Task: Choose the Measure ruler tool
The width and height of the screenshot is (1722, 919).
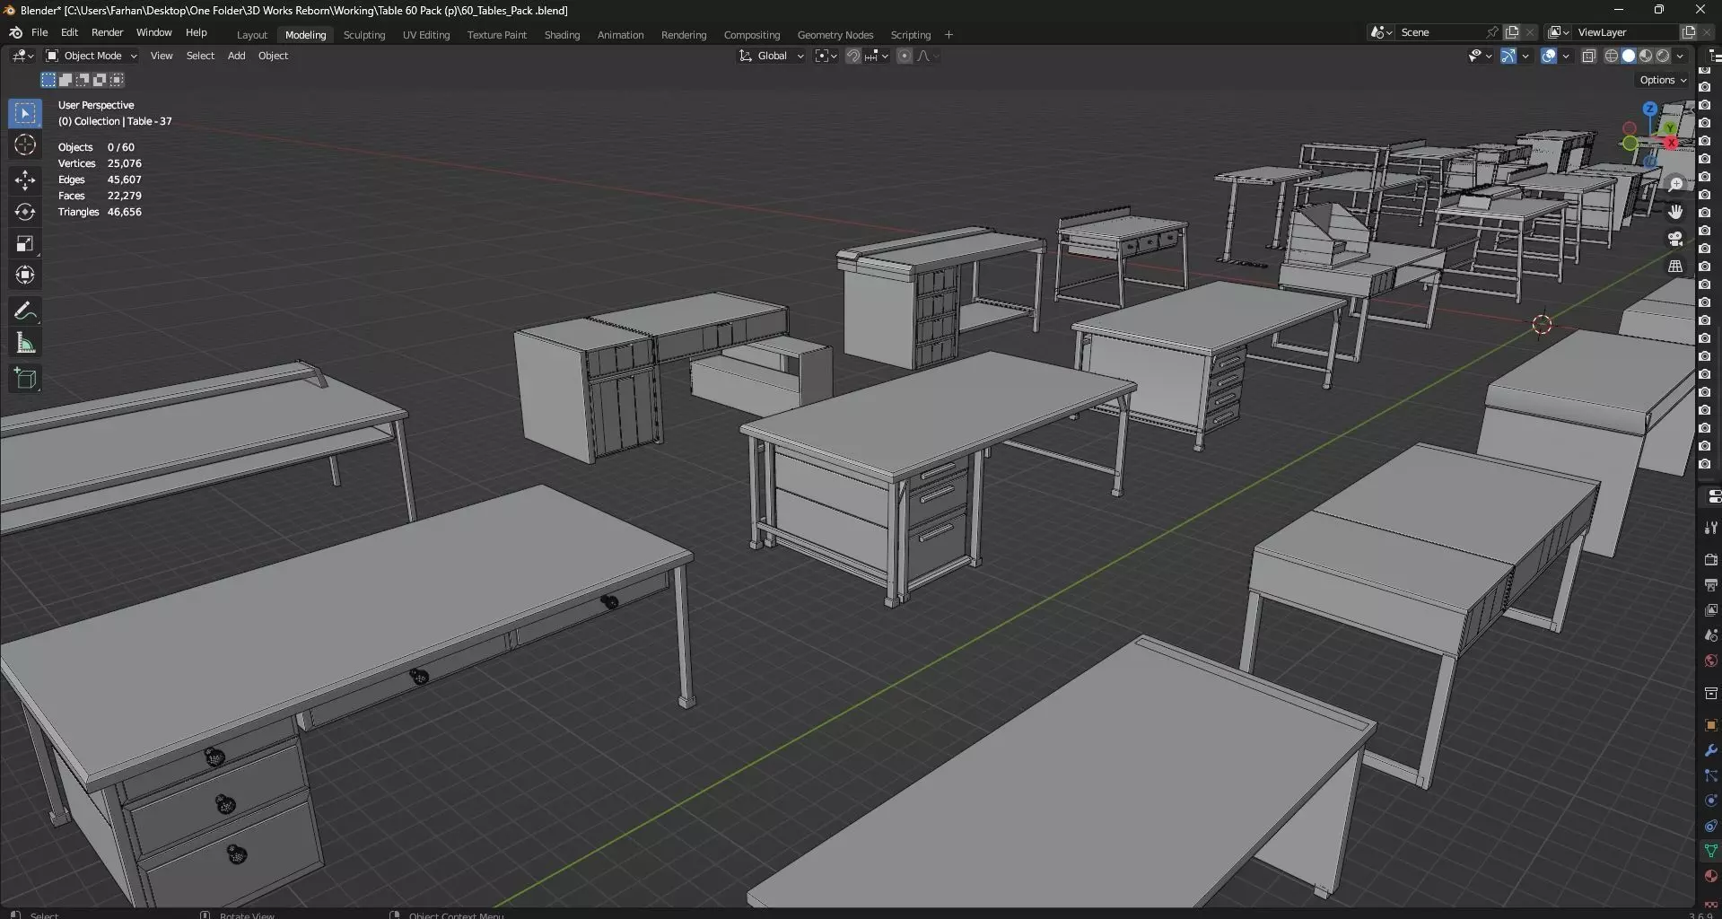Action: (x=25, y=343)
